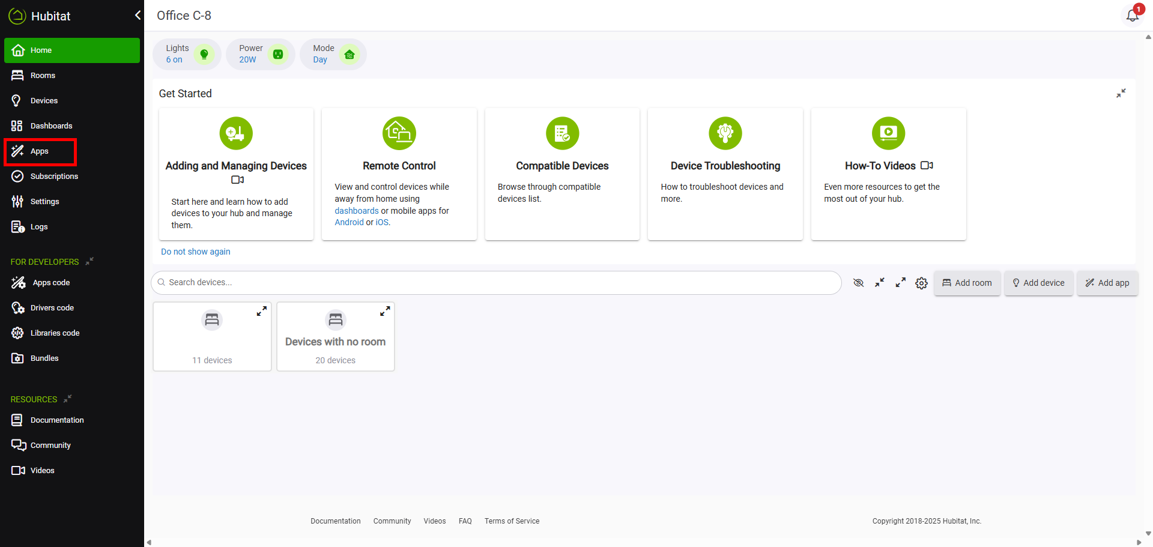
Task: Focus the Search devices field
Action: click(x=496, y=283)
